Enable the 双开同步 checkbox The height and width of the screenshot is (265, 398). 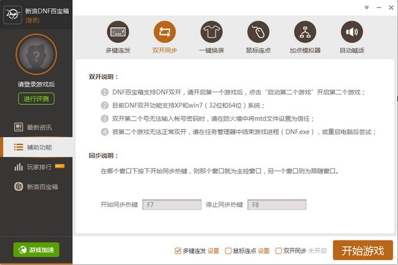[x=279, y=251]
